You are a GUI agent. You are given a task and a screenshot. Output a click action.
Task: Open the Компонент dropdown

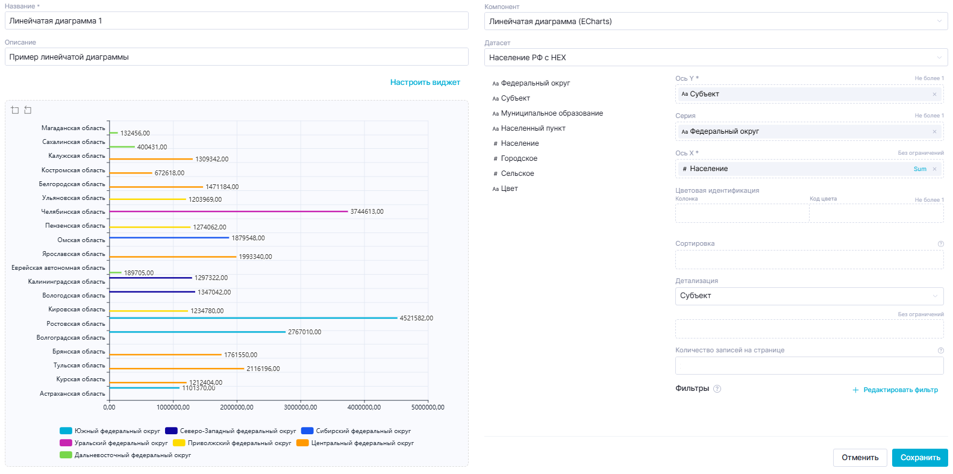click(x=716, y=21)
